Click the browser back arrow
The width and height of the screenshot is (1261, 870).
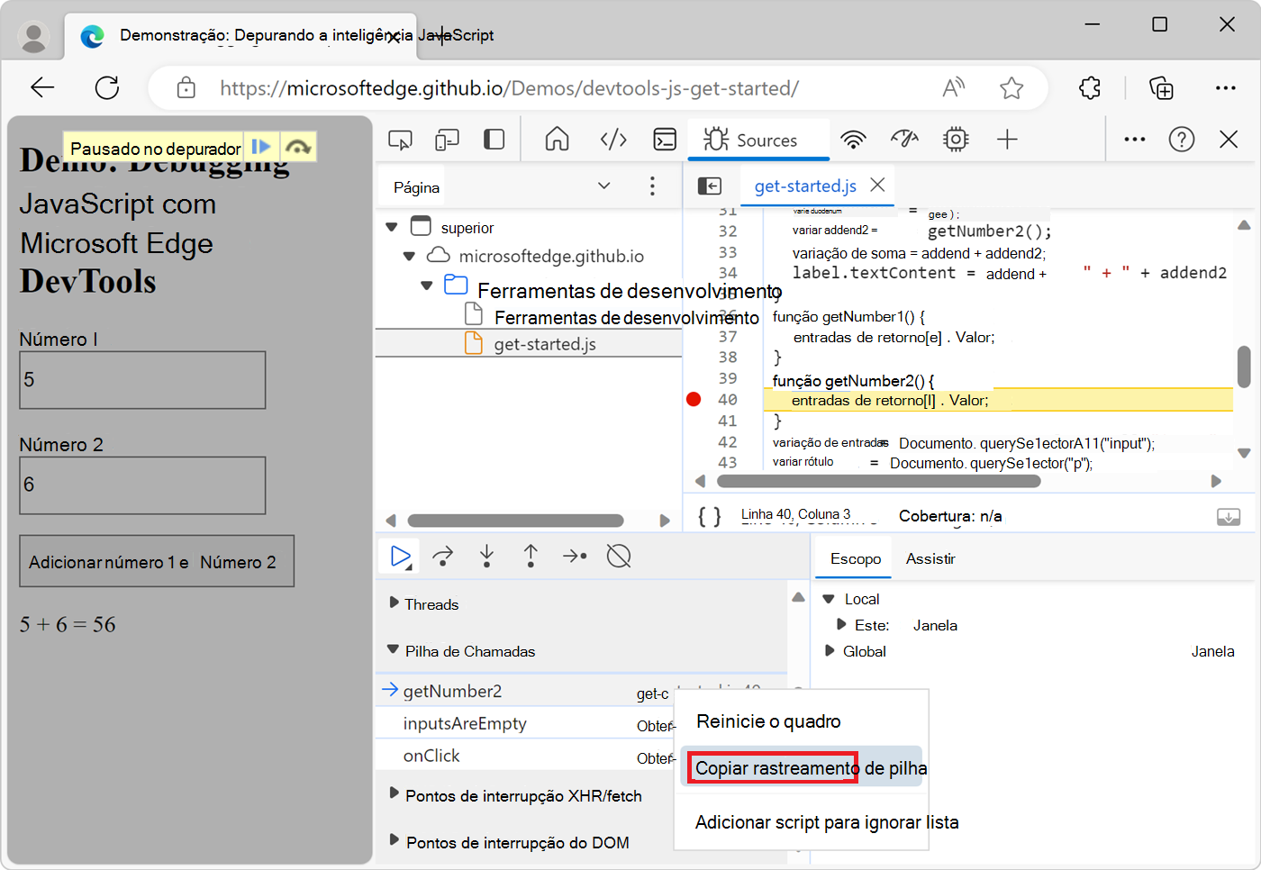42,87
